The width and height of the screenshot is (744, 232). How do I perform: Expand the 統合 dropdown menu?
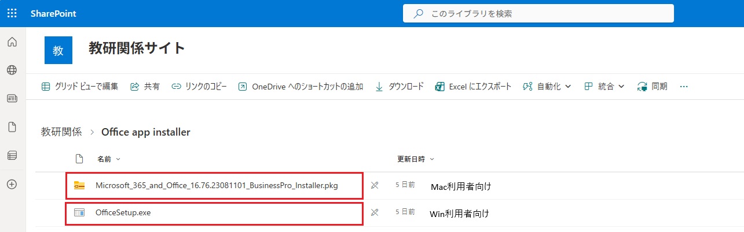(x=604, y=87)
